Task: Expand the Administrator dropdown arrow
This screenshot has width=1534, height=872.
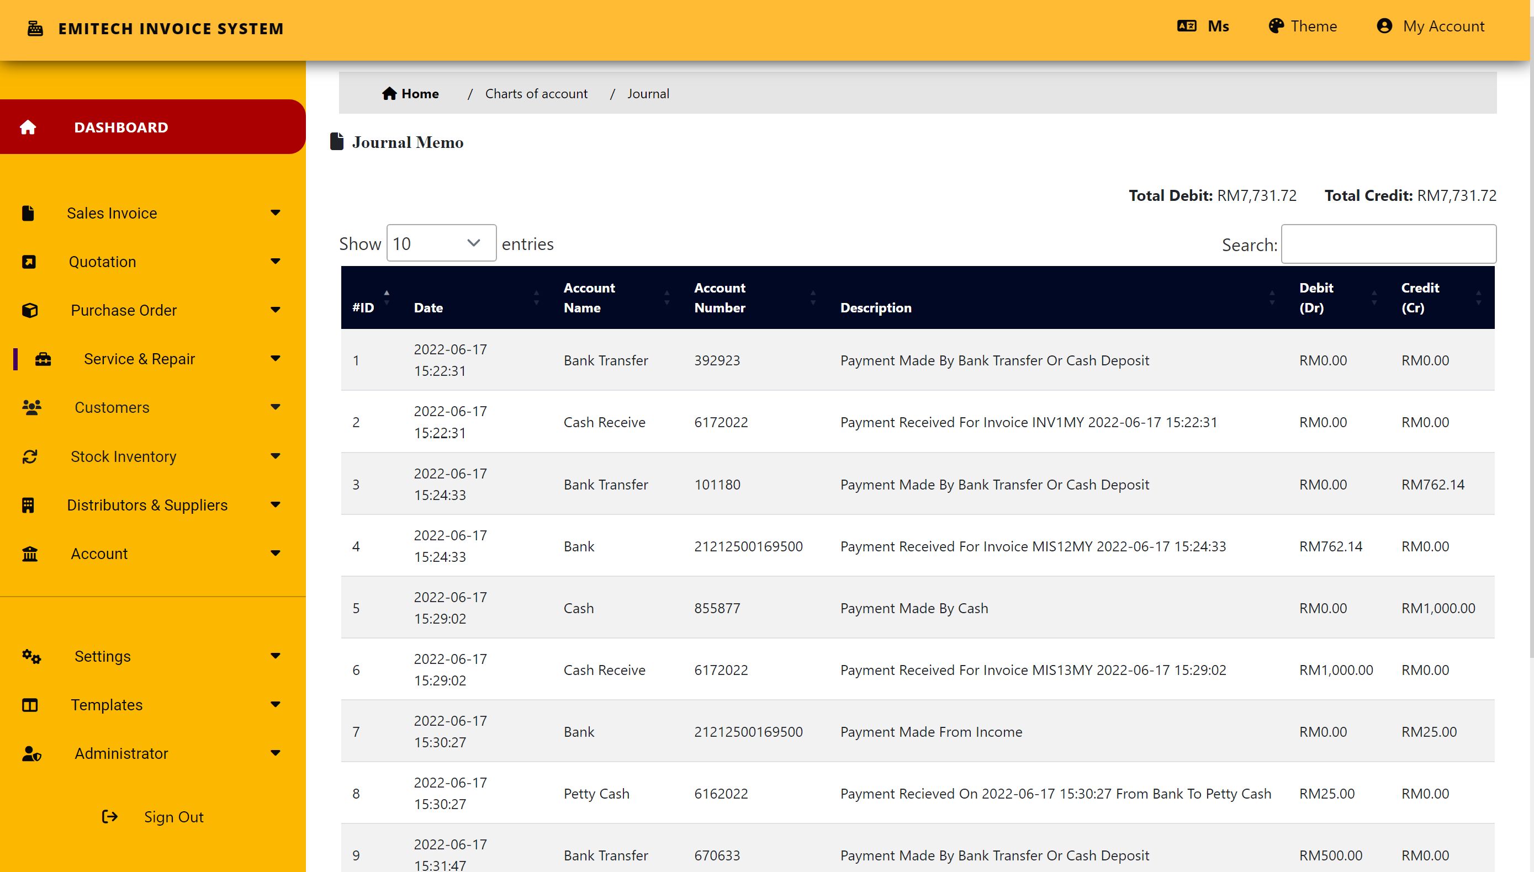Action: coord(276,753)
